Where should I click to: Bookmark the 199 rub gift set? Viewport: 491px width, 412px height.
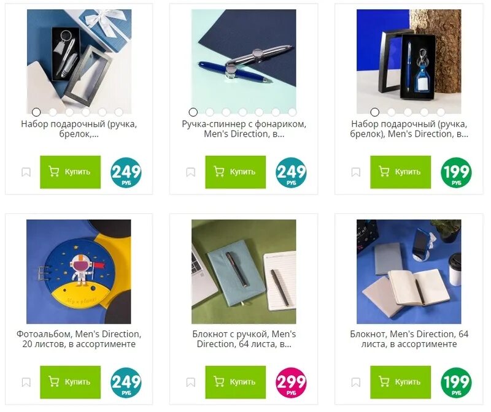pos(356,172)
